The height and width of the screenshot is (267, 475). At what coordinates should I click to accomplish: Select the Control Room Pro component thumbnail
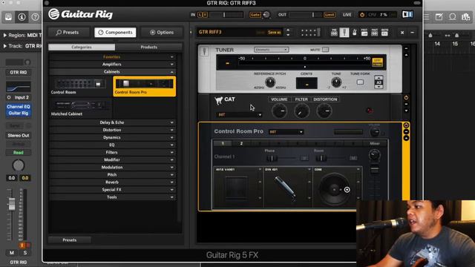(144, 86)
